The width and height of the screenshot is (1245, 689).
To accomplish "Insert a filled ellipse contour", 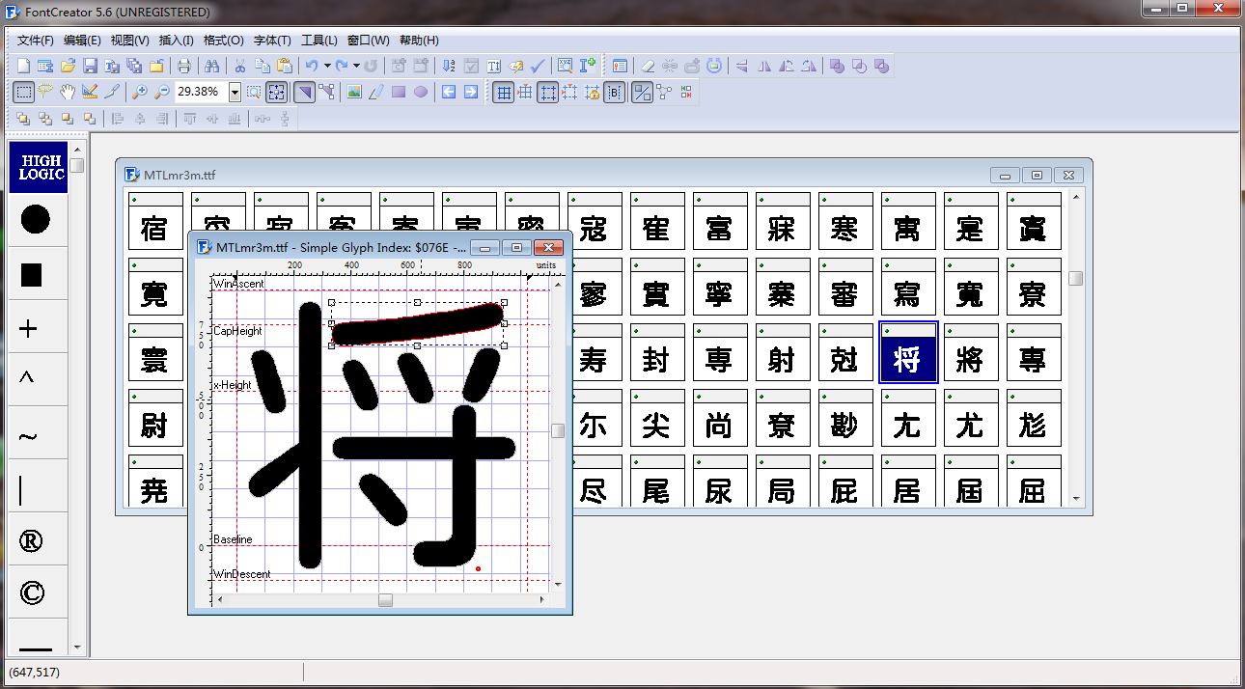I will click(422, 92).
